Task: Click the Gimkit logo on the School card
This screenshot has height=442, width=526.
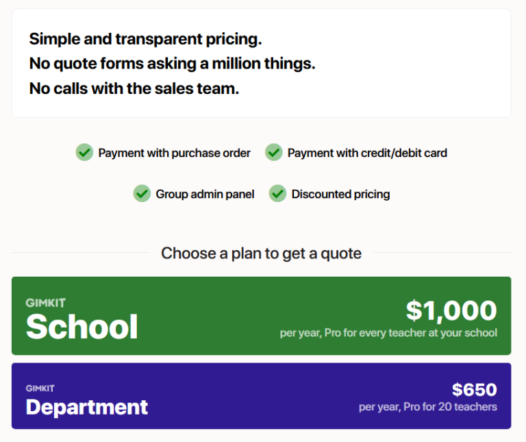Action: tap(46, 302)
